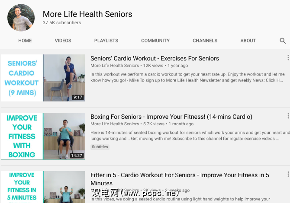Click channel name under the boxing video title

pos(115,124)
